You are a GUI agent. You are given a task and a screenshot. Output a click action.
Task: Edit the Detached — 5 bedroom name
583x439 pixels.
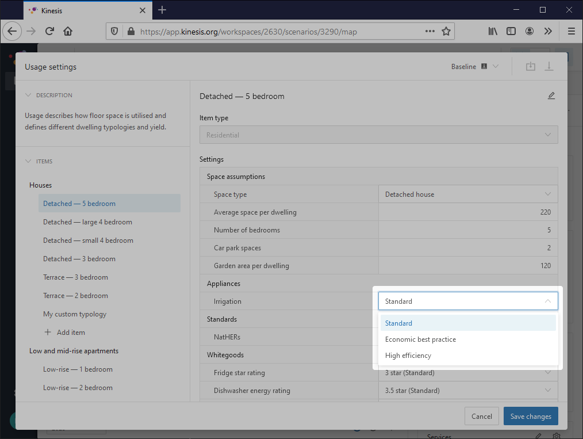[551, 96]
